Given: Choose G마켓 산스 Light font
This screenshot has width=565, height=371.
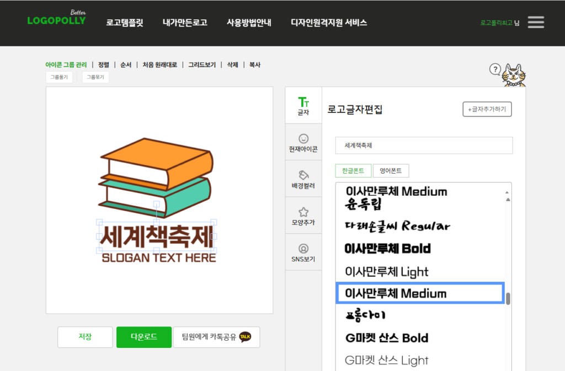Looking at the screenshot, I should (387, 360).
